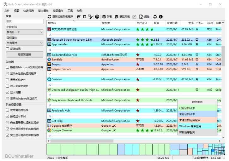Image resolution: width=229 pixels, height=161 pixels.
Task: Open the 高级操作 menu
Action: (x=58, y=11)
